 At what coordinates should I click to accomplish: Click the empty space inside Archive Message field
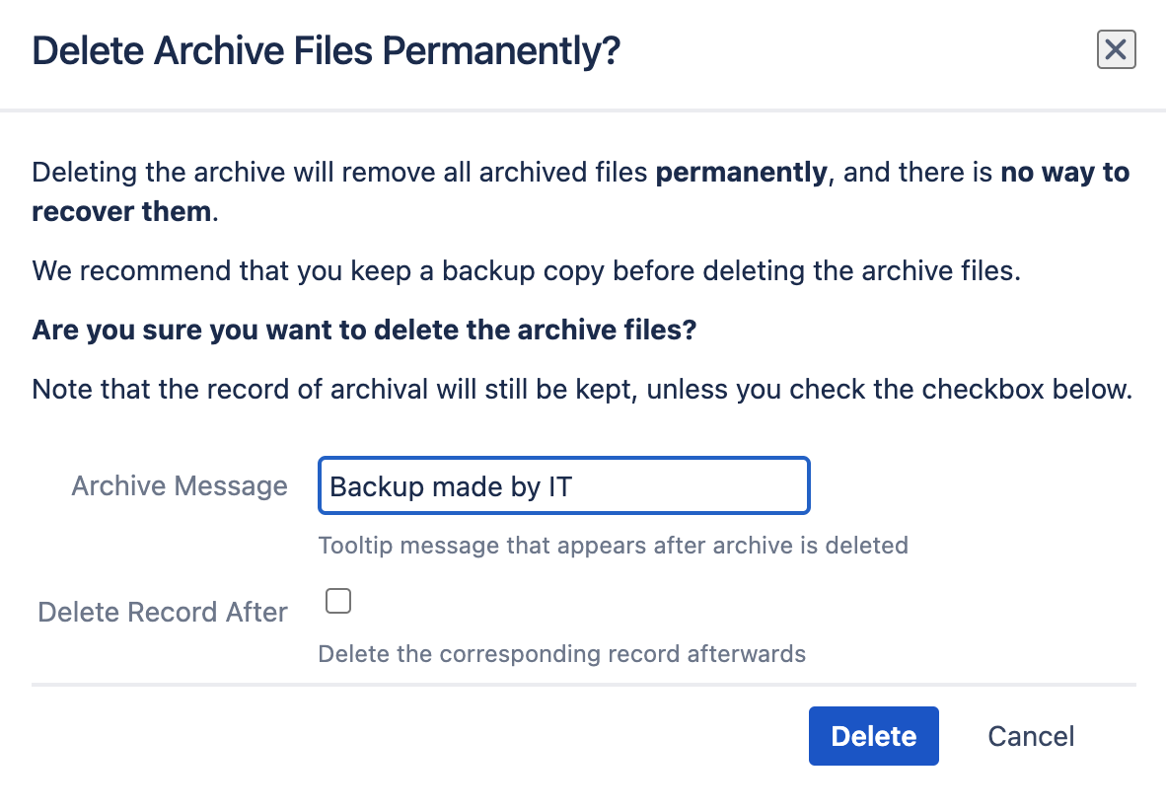coord(691,485)
